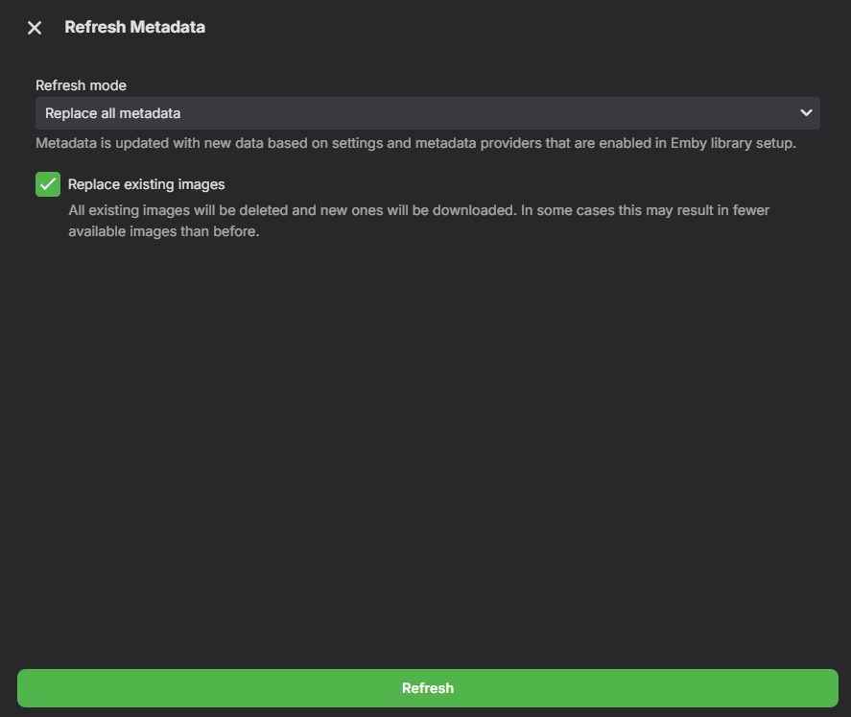The image size is (851, 717).
Task: Click the chevron arrow in Refresh mode field
Action: point(806,113)
